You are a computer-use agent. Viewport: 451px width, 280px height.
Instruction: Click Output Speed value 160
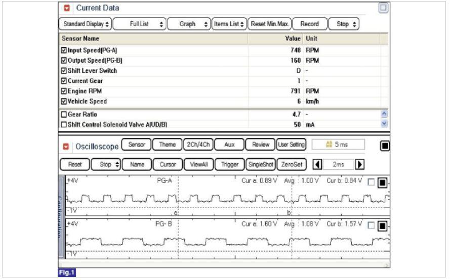tap(296, 61)
